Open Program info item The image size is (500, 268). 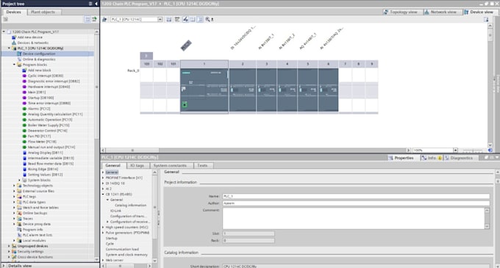[x=32, y=230]
